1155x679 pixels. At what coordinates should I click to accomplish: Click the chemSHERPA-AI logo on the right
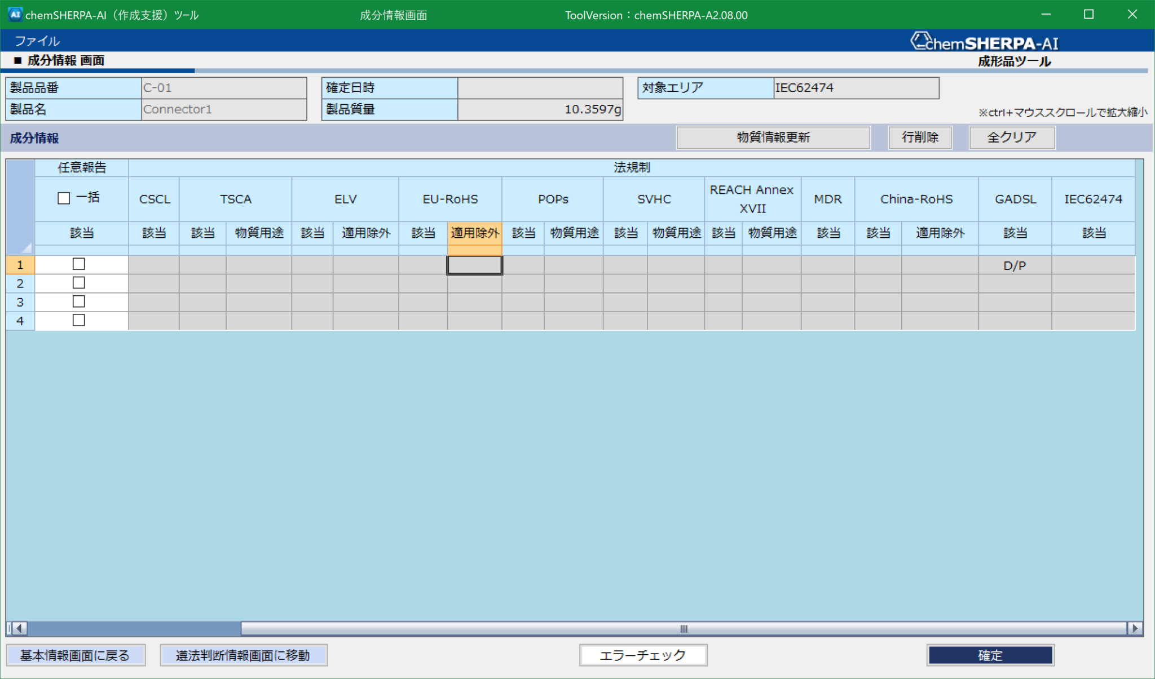[x=984, y=42]
